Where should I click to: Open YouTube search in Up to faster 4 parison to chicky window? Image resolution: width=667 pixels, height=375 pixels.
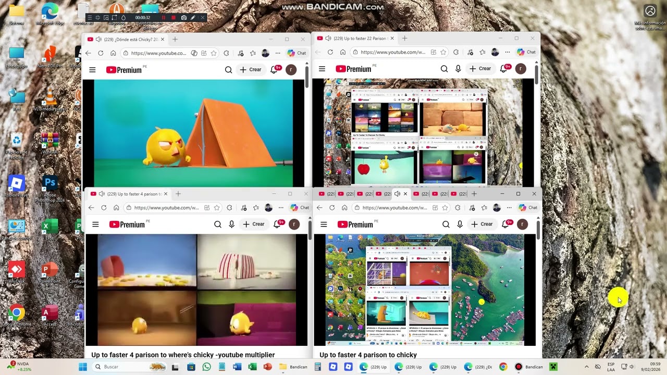446,224
